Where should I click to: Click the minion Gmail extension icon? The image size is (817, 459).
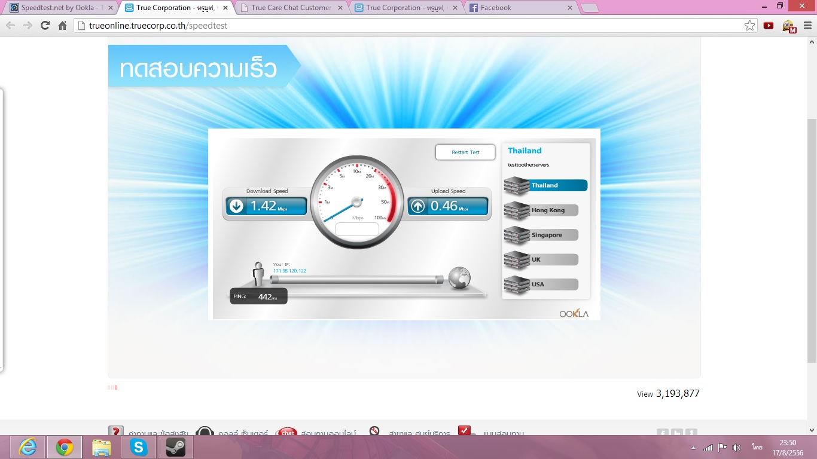(788, 26)
